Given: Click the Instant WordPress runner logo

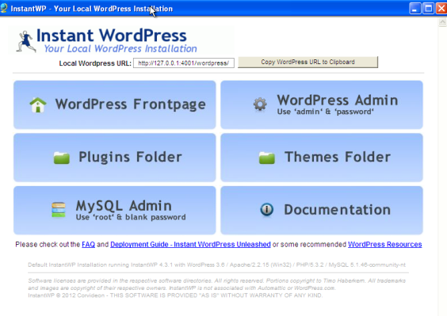Looking at the screenshot, I should coord(26,42).
